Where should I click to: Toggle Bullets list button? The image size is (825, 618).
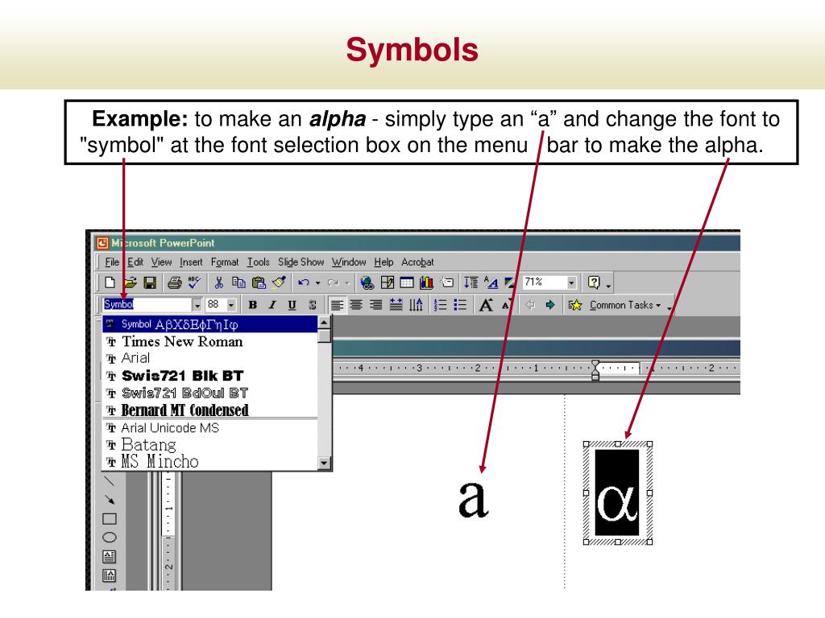(460, 305)
